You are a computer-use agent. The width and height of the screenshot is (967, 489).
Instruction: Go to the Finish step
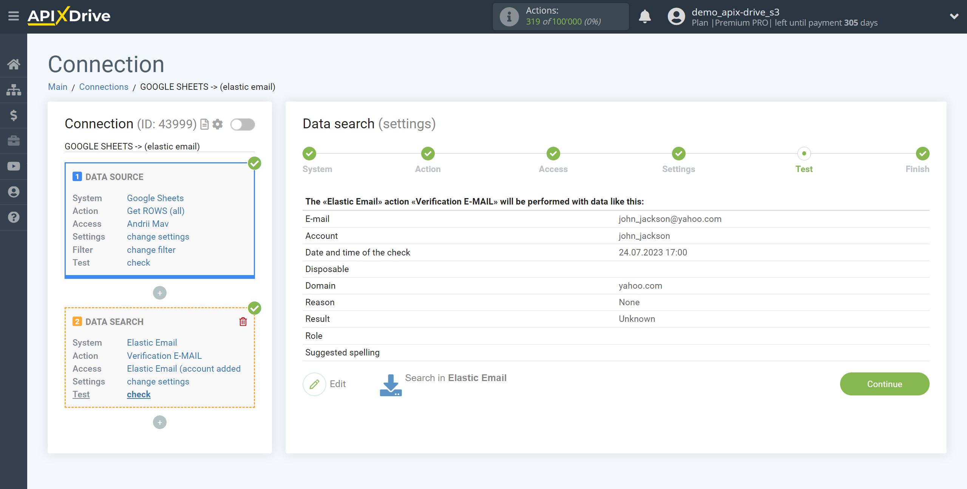[x=923, y=154]
